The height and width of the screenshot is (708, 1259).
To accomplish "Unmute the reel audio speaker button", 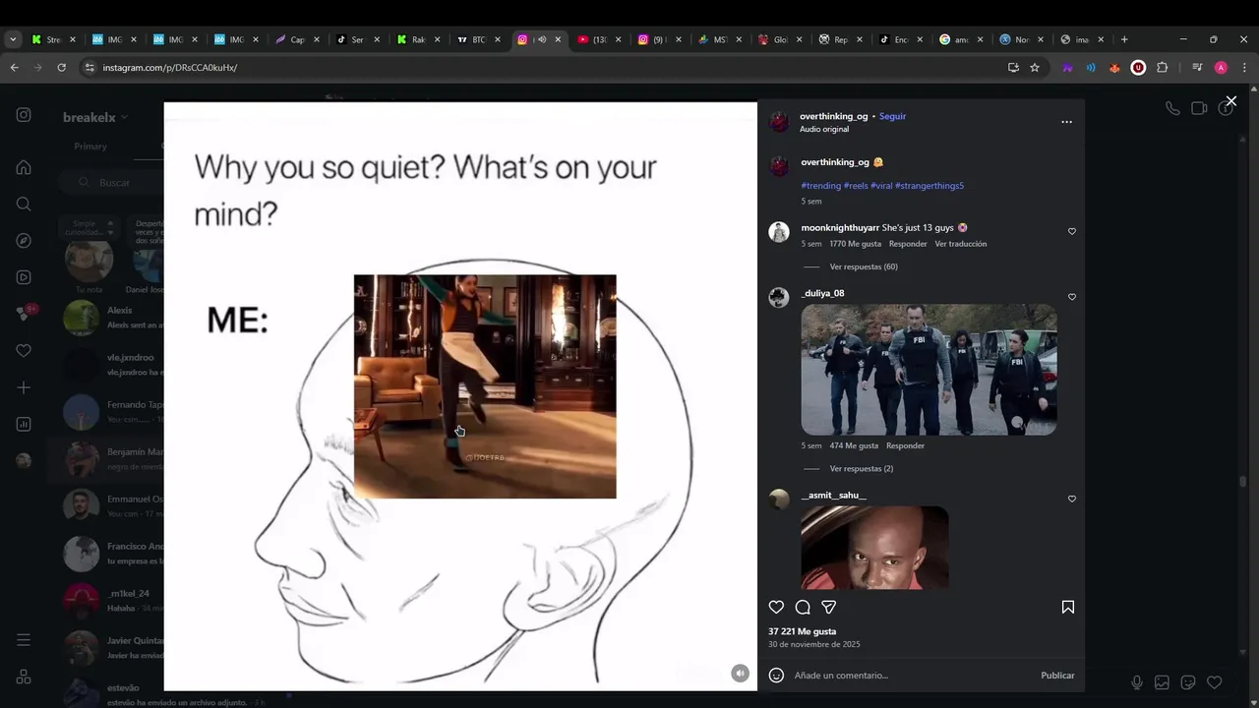I will [x=740, y=673].
